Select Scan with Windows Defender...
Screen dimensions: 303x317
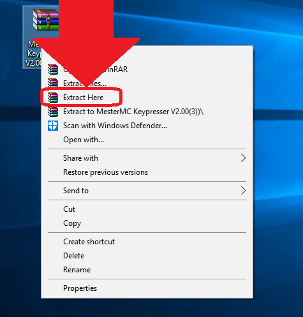(x=147, y=126)
